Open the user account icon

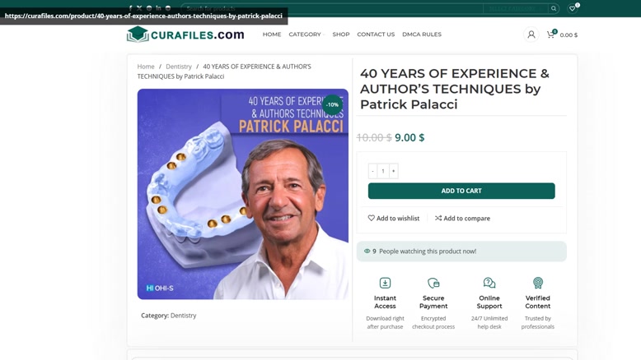[x=531, y=35]
